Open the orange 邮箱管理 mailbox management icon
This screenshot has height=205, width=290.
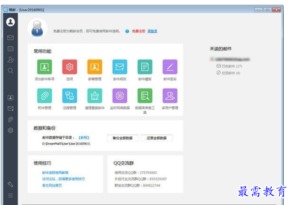[x=95, y=67]
